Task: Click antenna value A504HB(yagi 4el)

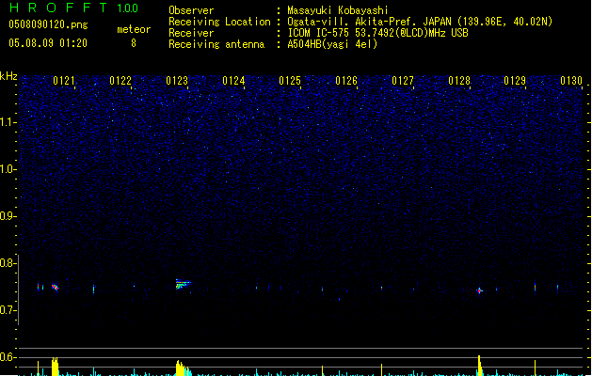Action: tap(332, 44)
